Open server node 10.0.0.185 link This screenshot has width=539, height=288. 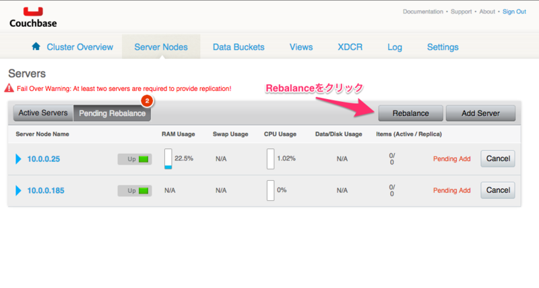point(46,191)
